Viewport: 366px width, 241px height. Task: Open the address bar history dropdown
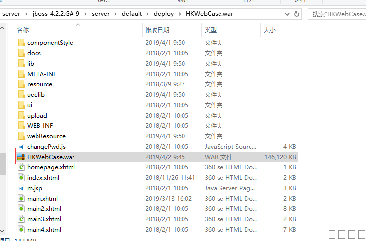point(287,14)
